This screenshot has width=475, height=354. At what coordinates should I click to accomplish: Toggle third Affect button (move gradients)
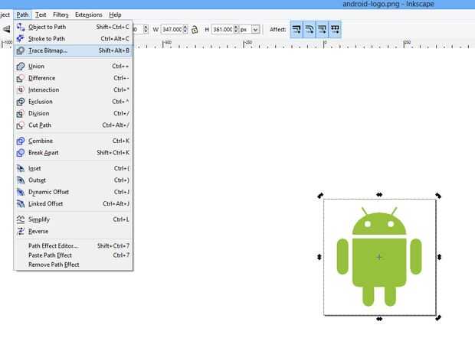pos(322,29)
